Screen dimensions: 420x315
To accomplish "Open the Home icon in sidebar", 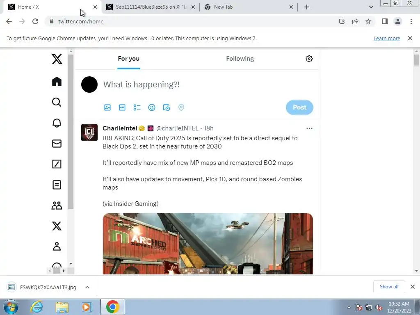I will [57, 82].
